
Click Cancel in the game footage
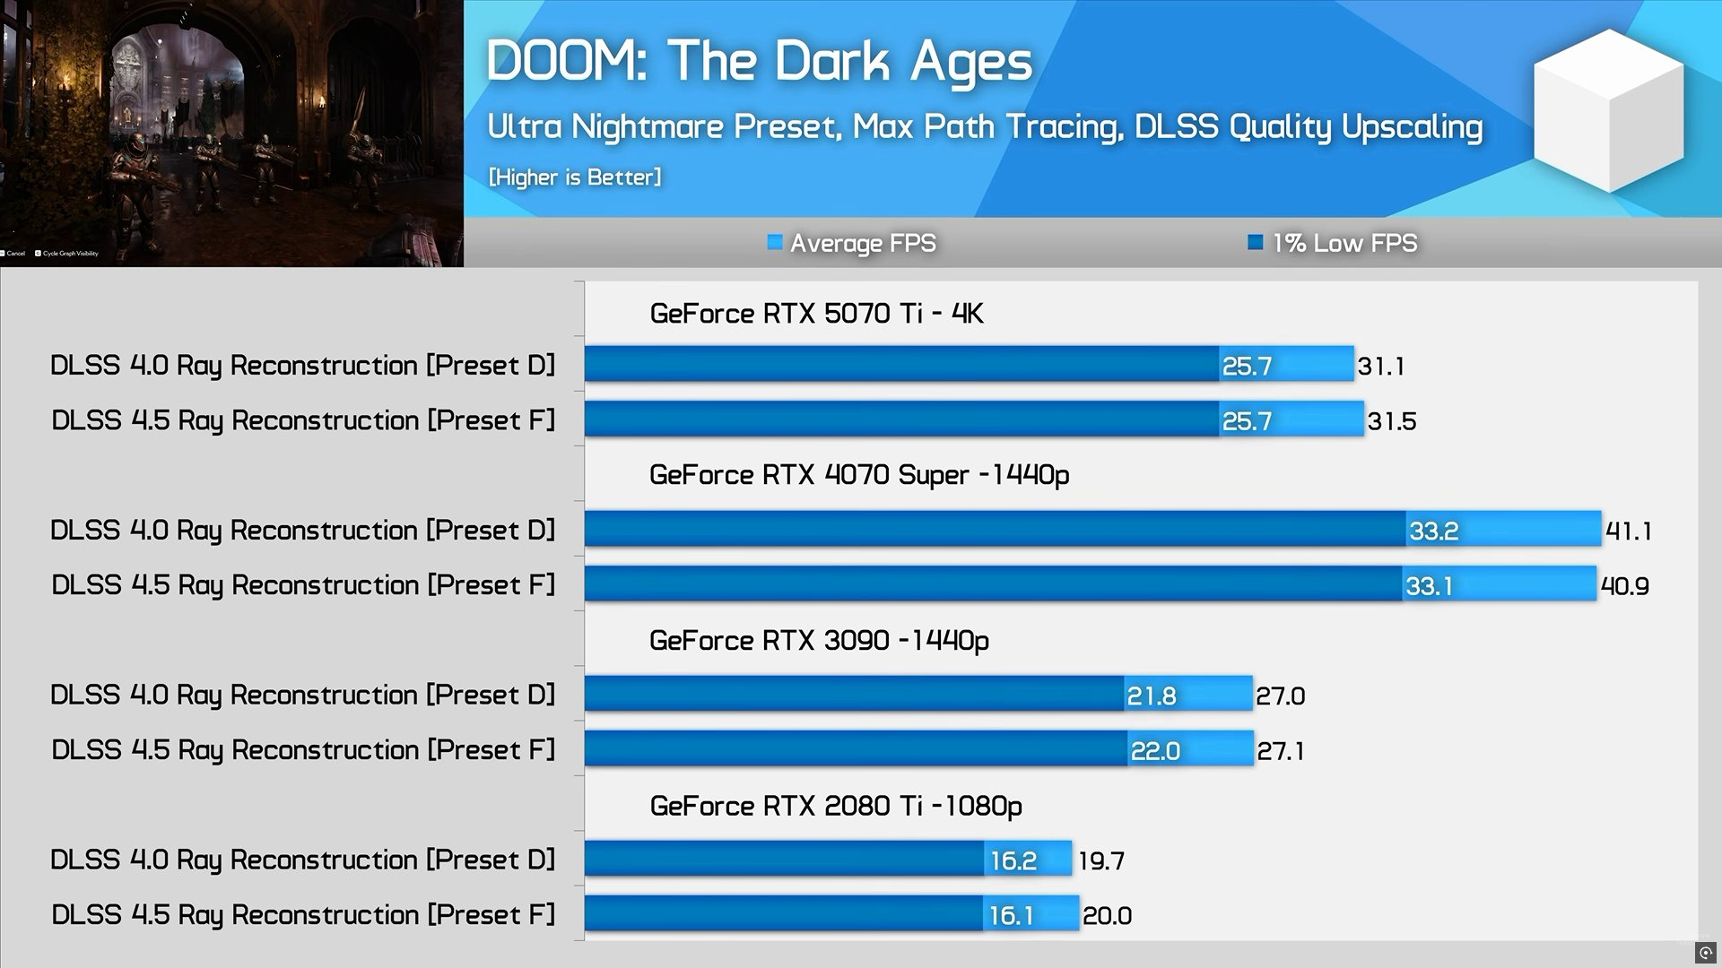(x=13, y=254)
